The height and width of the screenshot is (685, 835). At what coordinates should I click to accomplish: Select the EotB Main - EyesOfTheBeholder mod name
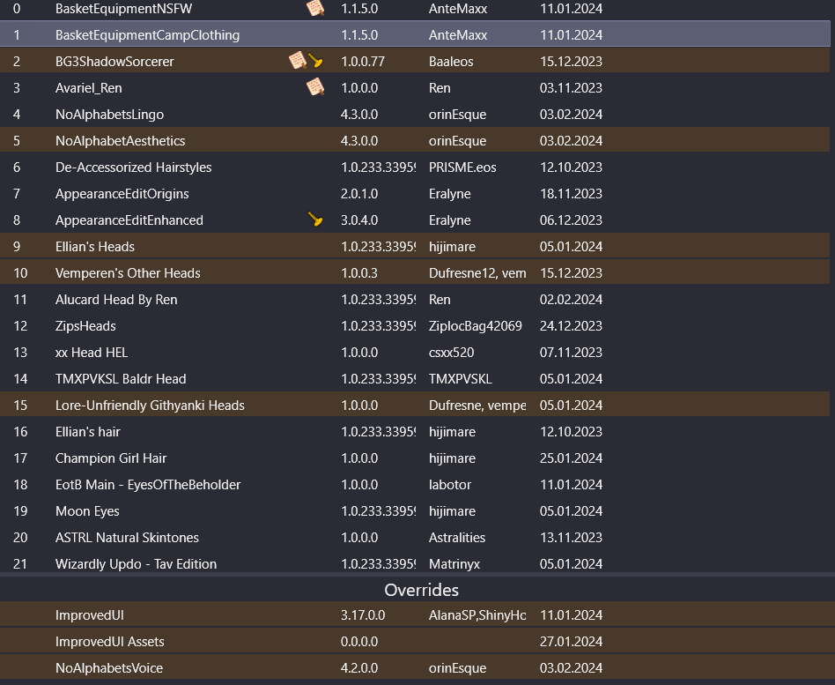point(148,485)
